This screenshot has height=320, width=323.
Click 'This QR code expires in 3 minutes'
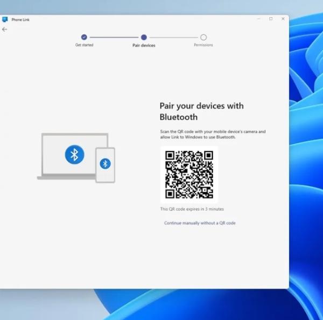192,209
